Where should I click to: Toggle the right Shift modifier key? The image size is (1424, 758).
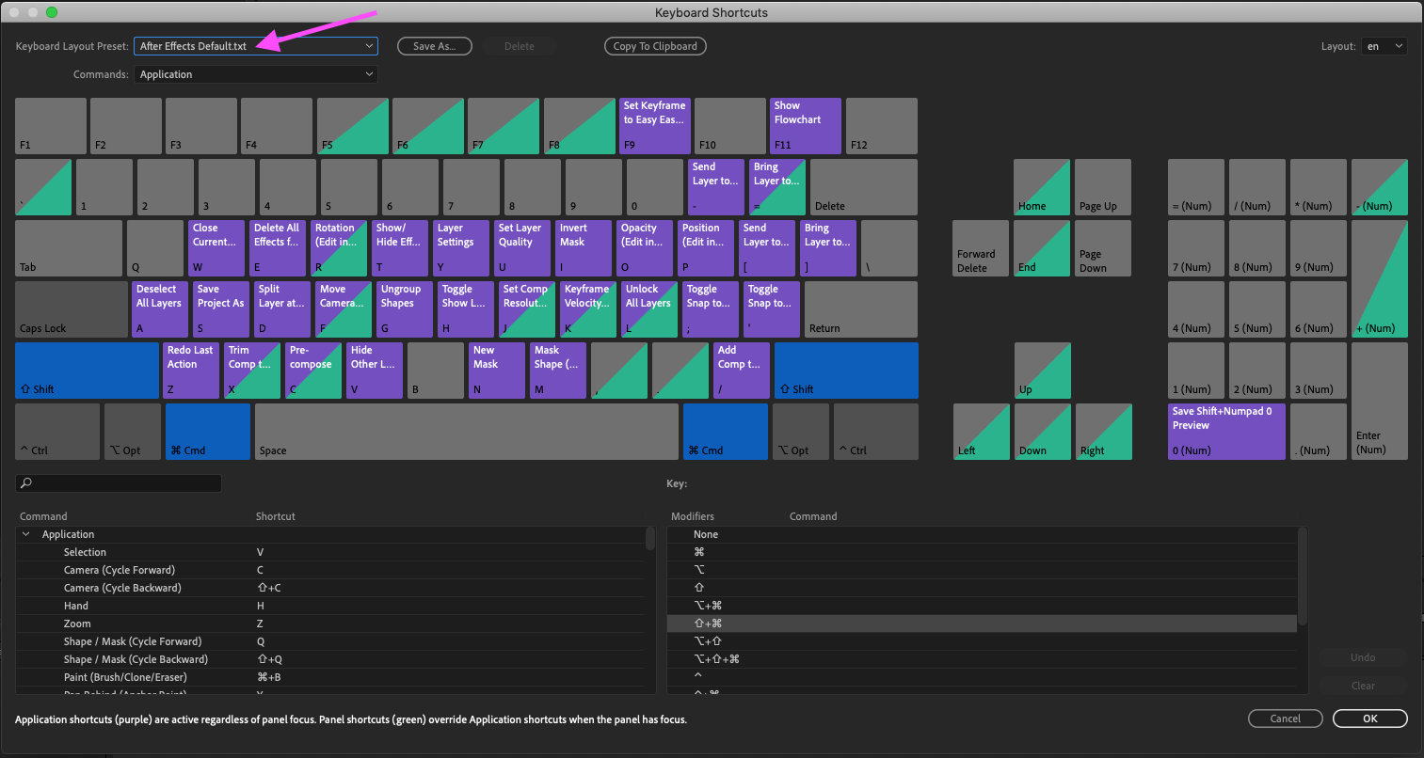(846, 371)
